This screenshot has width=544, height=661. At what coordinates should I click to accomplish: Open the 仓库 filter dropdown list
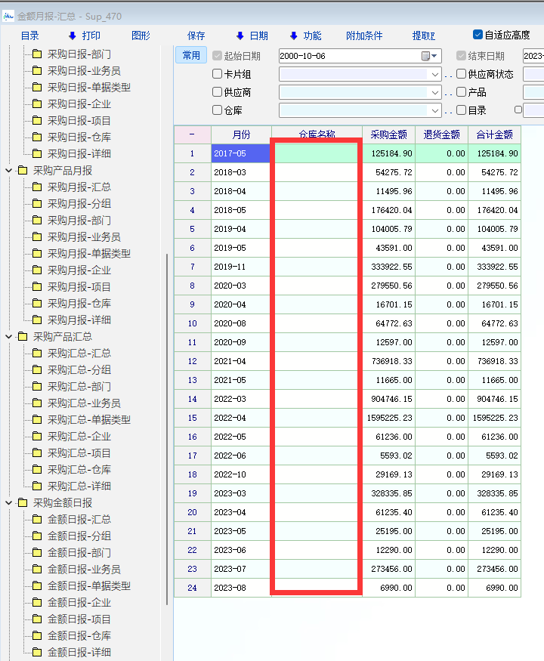click(x=435, y=110)
